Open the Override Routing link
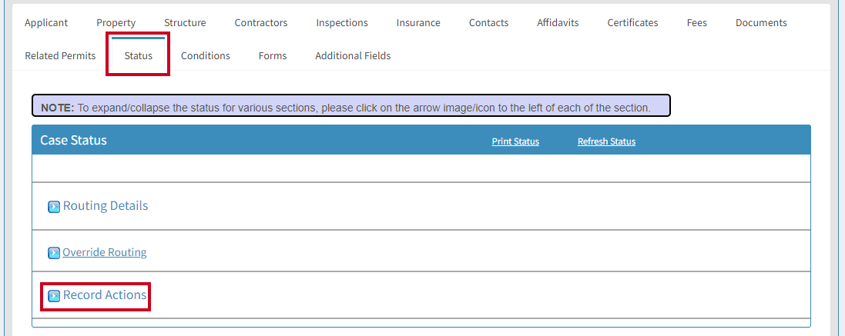Viewport: 845px width, 336px height. coord(105,252)
